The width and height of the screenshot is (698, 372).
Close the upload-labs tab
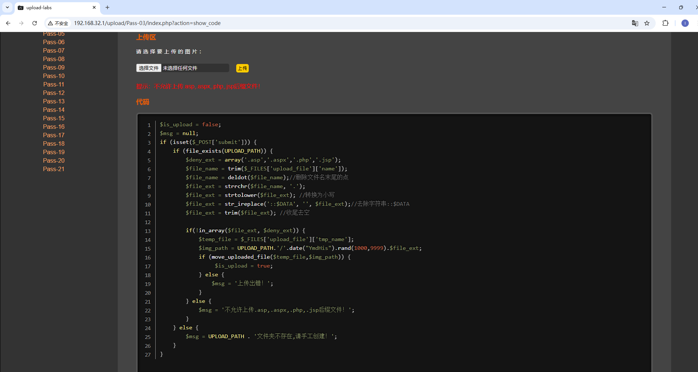click(94, 7)
